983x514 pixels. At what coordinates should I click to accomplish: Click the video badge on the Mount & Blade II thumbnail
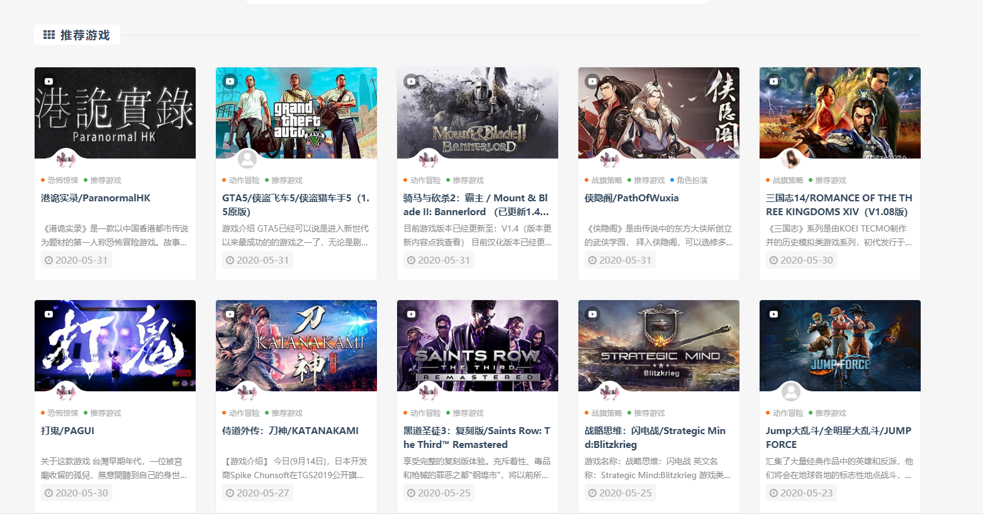[x=412, y=81]
